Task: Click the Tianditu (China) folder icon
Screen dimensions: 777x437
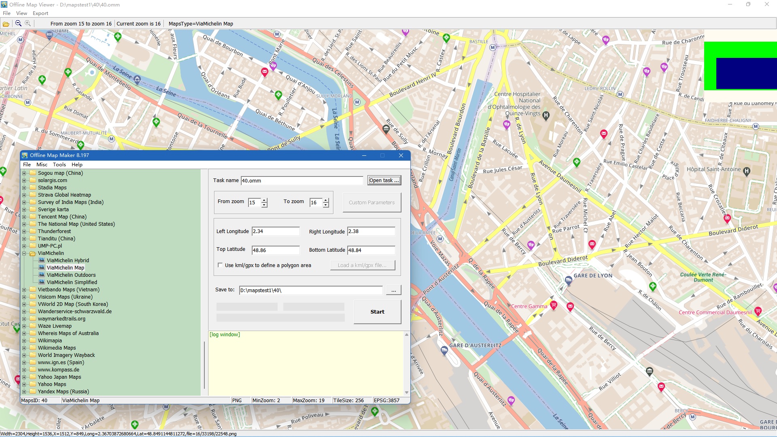Action: (33, 239)
